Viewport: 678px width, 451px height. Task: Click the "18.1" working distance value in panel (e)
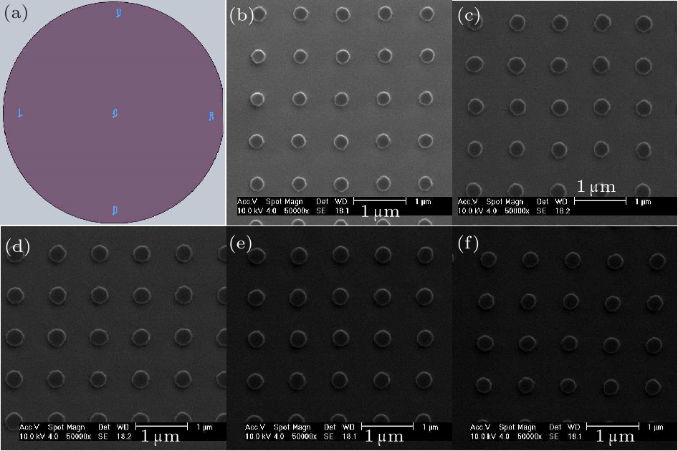(x=349, y=436)
